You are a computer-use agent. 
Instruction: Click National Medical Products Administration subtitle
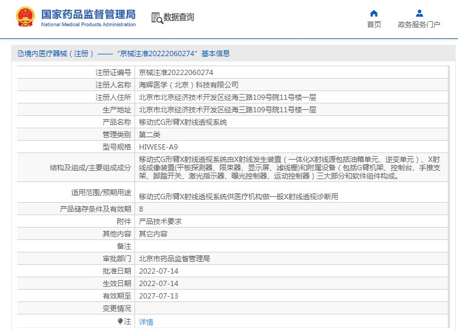coord(88,24)
